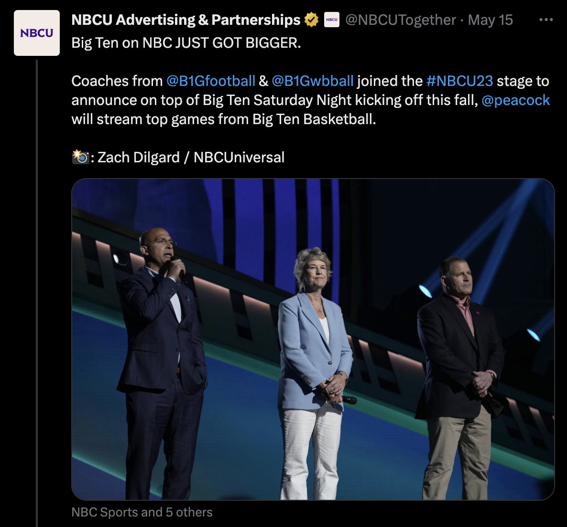Visit the @B1Gwbball mention

pyautogui.click(x=313, y=81)
